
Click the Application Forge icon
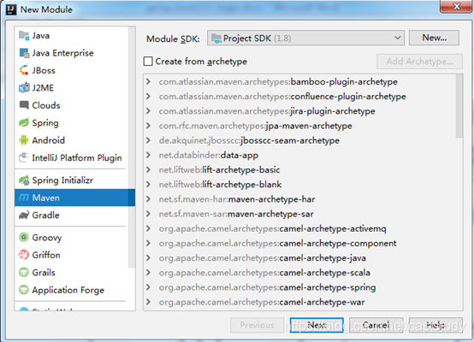(24, 290)
